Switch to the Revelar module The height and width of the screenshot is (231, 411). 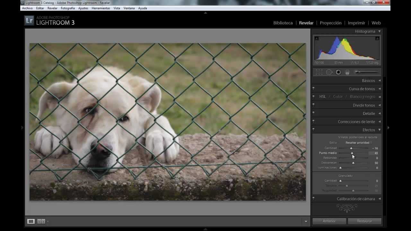point(306,23)
